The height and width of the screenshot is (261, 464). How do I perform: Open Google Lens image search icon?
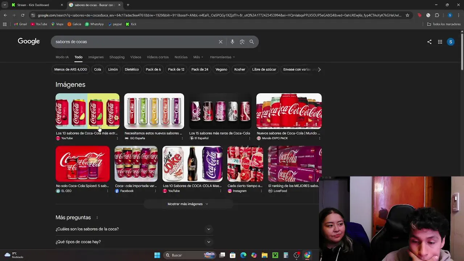[x=242, y=42]
